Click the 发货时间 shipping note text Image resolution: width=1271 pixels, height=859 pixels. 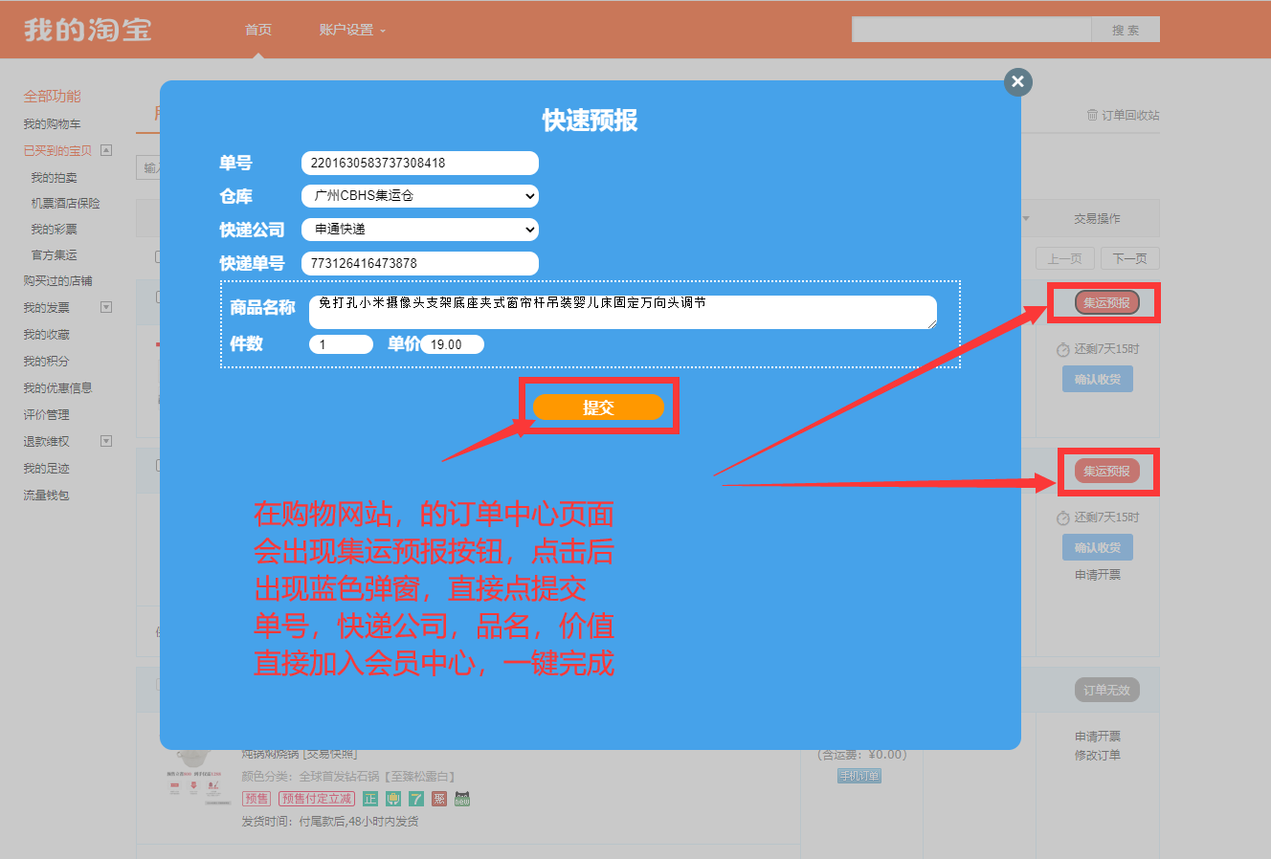(330, 821)
